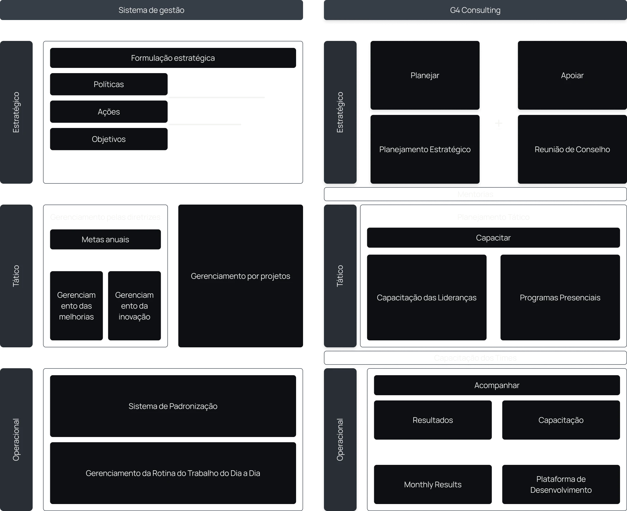Click the Programas Presenciais block
627x511 pixels.
tap(560, 298)
